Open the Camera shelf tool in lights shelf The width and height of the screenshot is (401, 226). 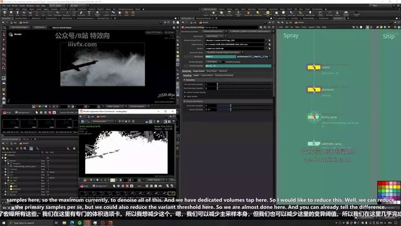[206, 13]
